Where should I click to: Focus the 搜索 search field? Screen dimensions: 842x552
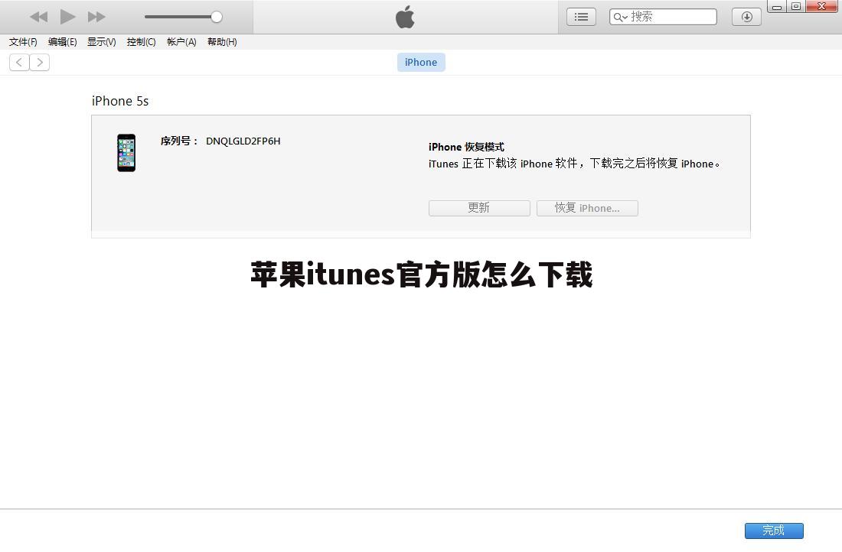pyautogui.click(x=663, y=17)
